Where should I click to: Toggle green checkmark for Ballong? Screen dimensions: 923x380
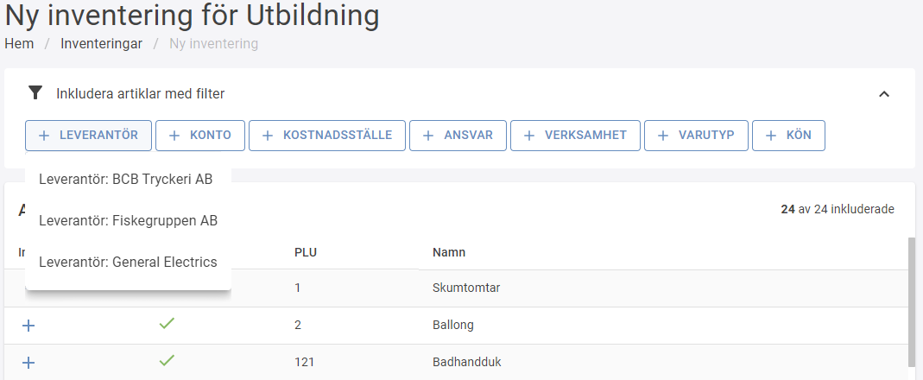(167, 325)
